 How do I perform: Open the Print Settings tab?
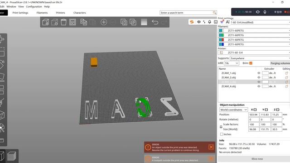(20, 13)
